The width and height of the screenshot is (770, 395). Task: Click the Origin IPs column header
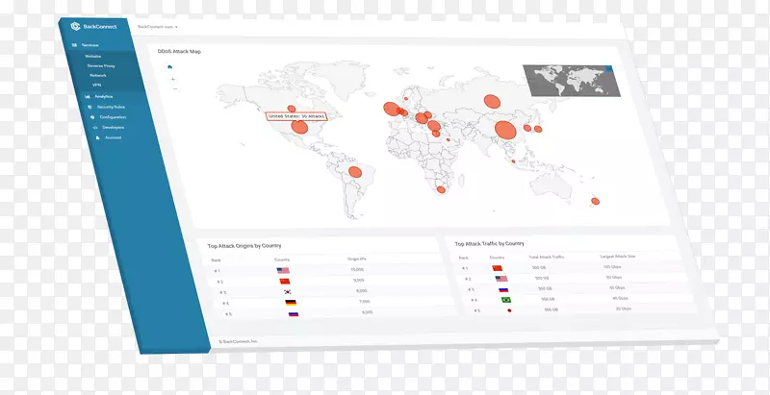359,259
